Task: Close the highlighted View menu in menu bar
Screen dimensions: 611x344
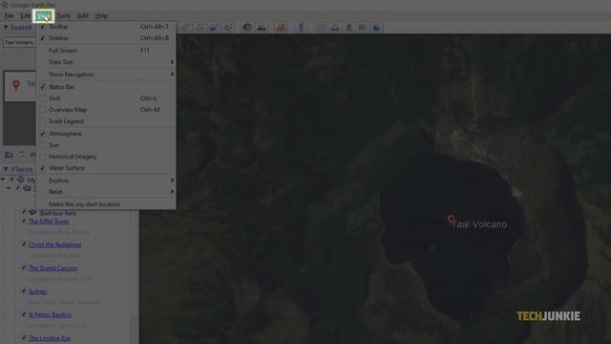Action: [x=43, y=15]
